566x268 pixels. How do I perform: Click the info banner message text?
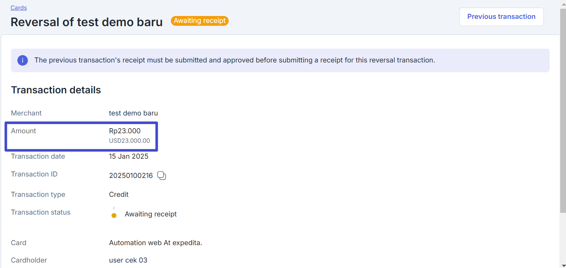tap(235, 60)
